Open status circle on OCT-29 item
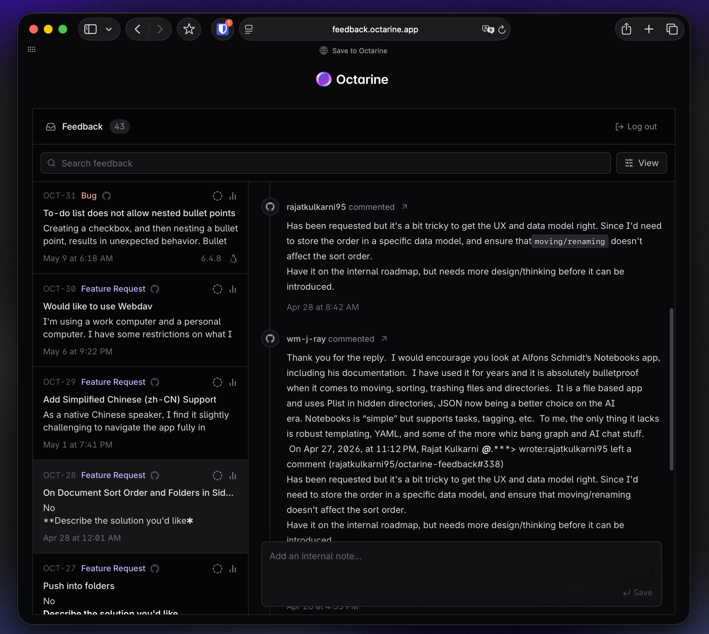709x634 pixels. pos(218,383)
